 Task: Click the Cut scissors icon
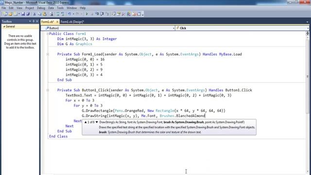point(35,14)
